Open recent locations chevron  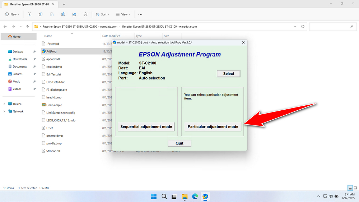click(x=20, y=27)
